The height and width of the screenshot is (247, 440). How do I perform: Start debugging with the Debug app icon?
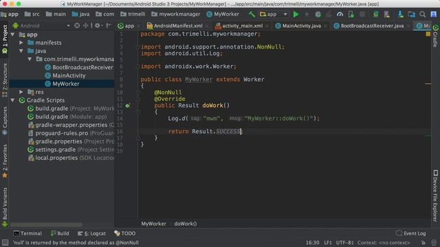coord(318,14)
